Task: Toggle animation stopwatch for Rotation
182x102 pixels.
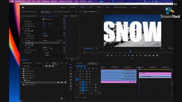Action: coord(25,22)
